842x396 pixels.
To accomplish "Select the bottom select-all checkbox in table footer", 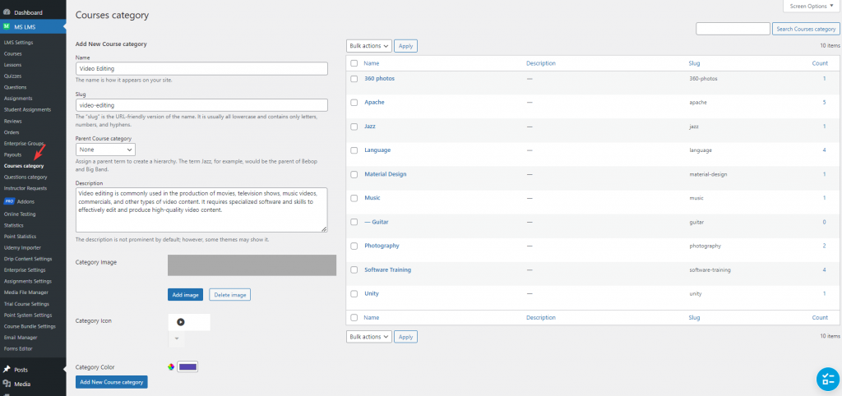I will click(354, 318).
